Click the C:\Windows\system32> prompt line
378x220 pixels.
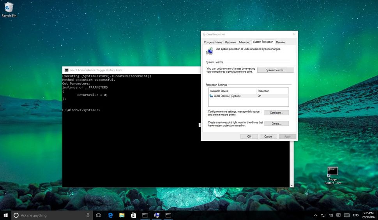point(81,110)
